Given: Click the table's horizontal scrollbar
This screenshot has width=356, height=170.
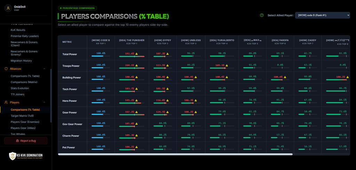Looking at the screenshot, I should click(175, 154).
